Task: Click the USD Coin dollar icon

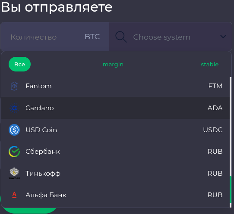Action: (x=14, y=130)
